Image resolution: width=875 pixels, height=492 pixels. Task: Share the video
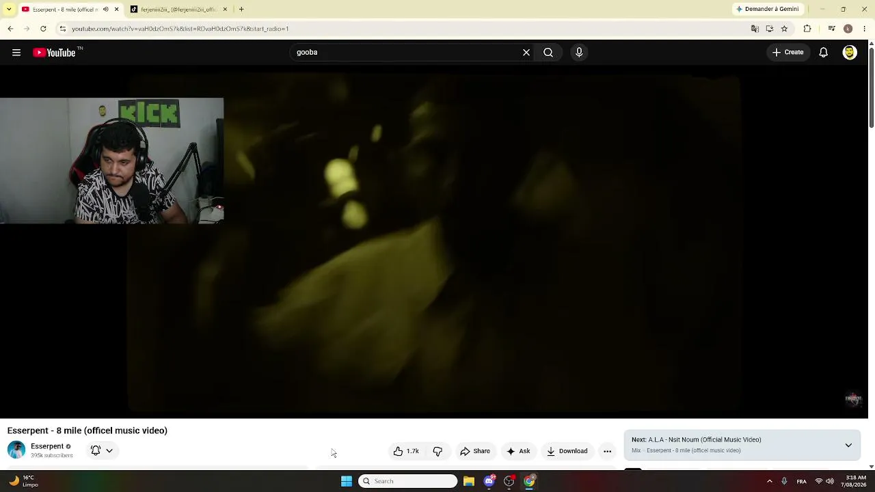[x=475, y=451]
